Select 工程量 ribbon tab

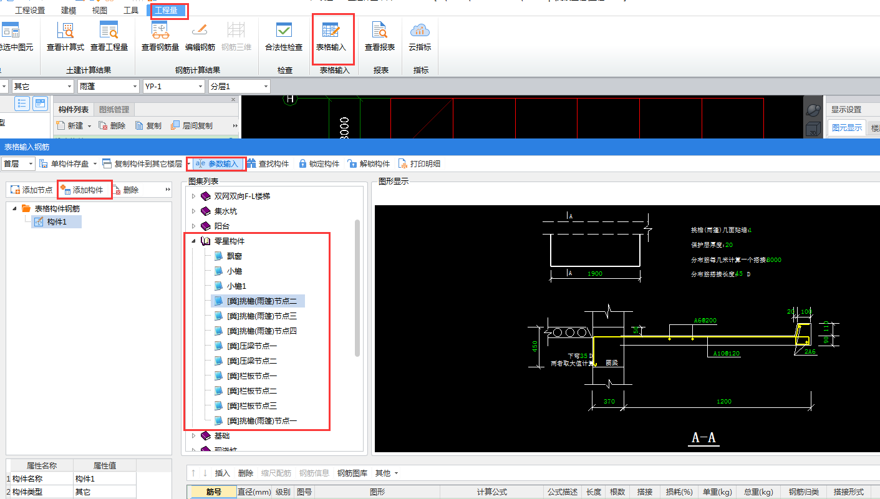click(167, 10)
